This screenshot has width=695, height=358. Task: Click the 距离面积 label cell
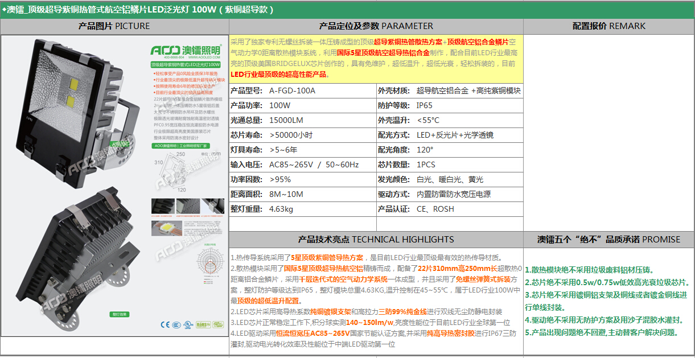point(246,195)
